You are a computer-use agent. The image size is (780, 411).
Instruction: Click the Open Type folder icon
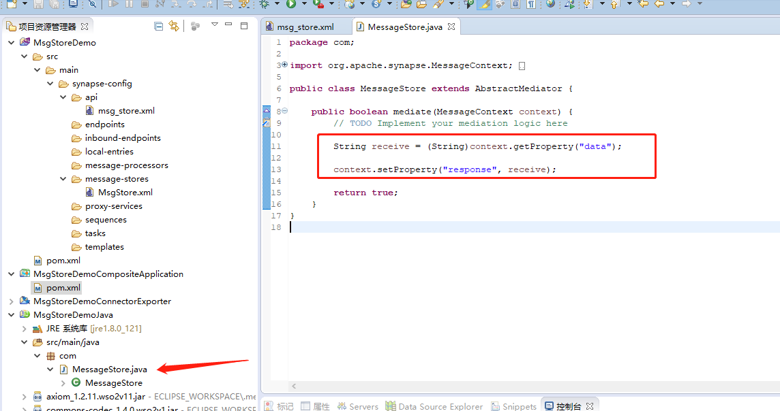click(406, 4)
